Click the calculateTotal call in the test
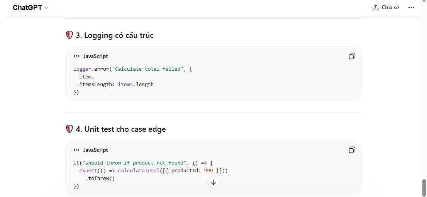 (x=139, y=170)
